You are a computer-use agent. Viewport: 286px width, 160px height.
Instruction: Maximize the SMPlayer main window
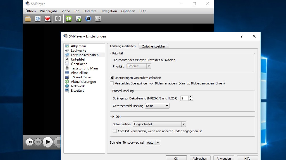(194, 4)
